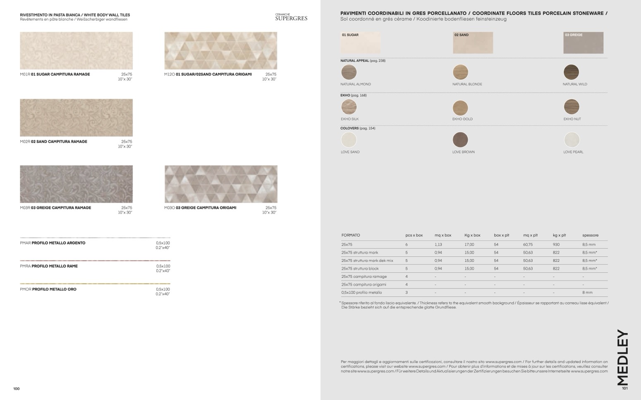The image size is (641, 400).
Task: Click the PMOR Profilo Metallo Oro label
Action: [x=54, y=289]
